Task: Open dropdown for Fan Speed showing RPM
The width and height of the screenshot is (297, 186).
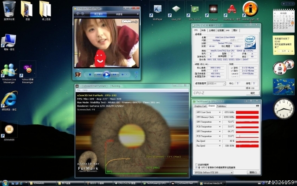Action: click(x=220, y=146)
